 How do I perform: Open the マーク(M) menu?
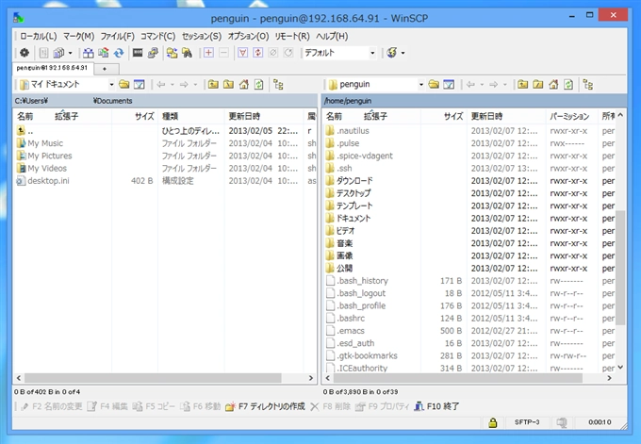[78, 37]
